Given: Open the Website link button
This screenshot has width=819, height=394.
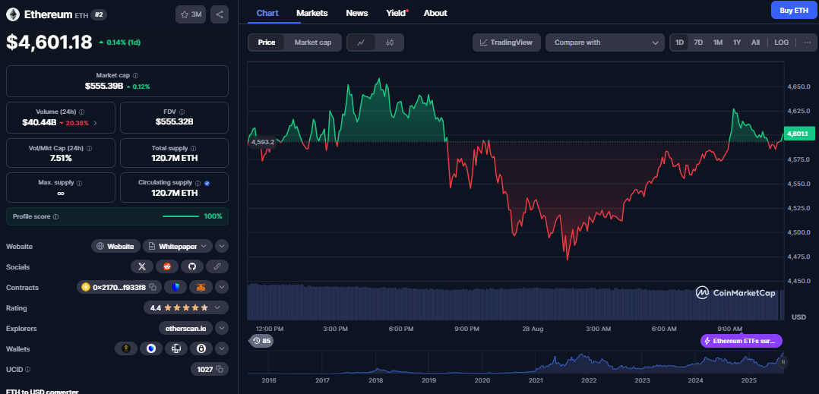Looking at the screenshot, I should [116, 246].
